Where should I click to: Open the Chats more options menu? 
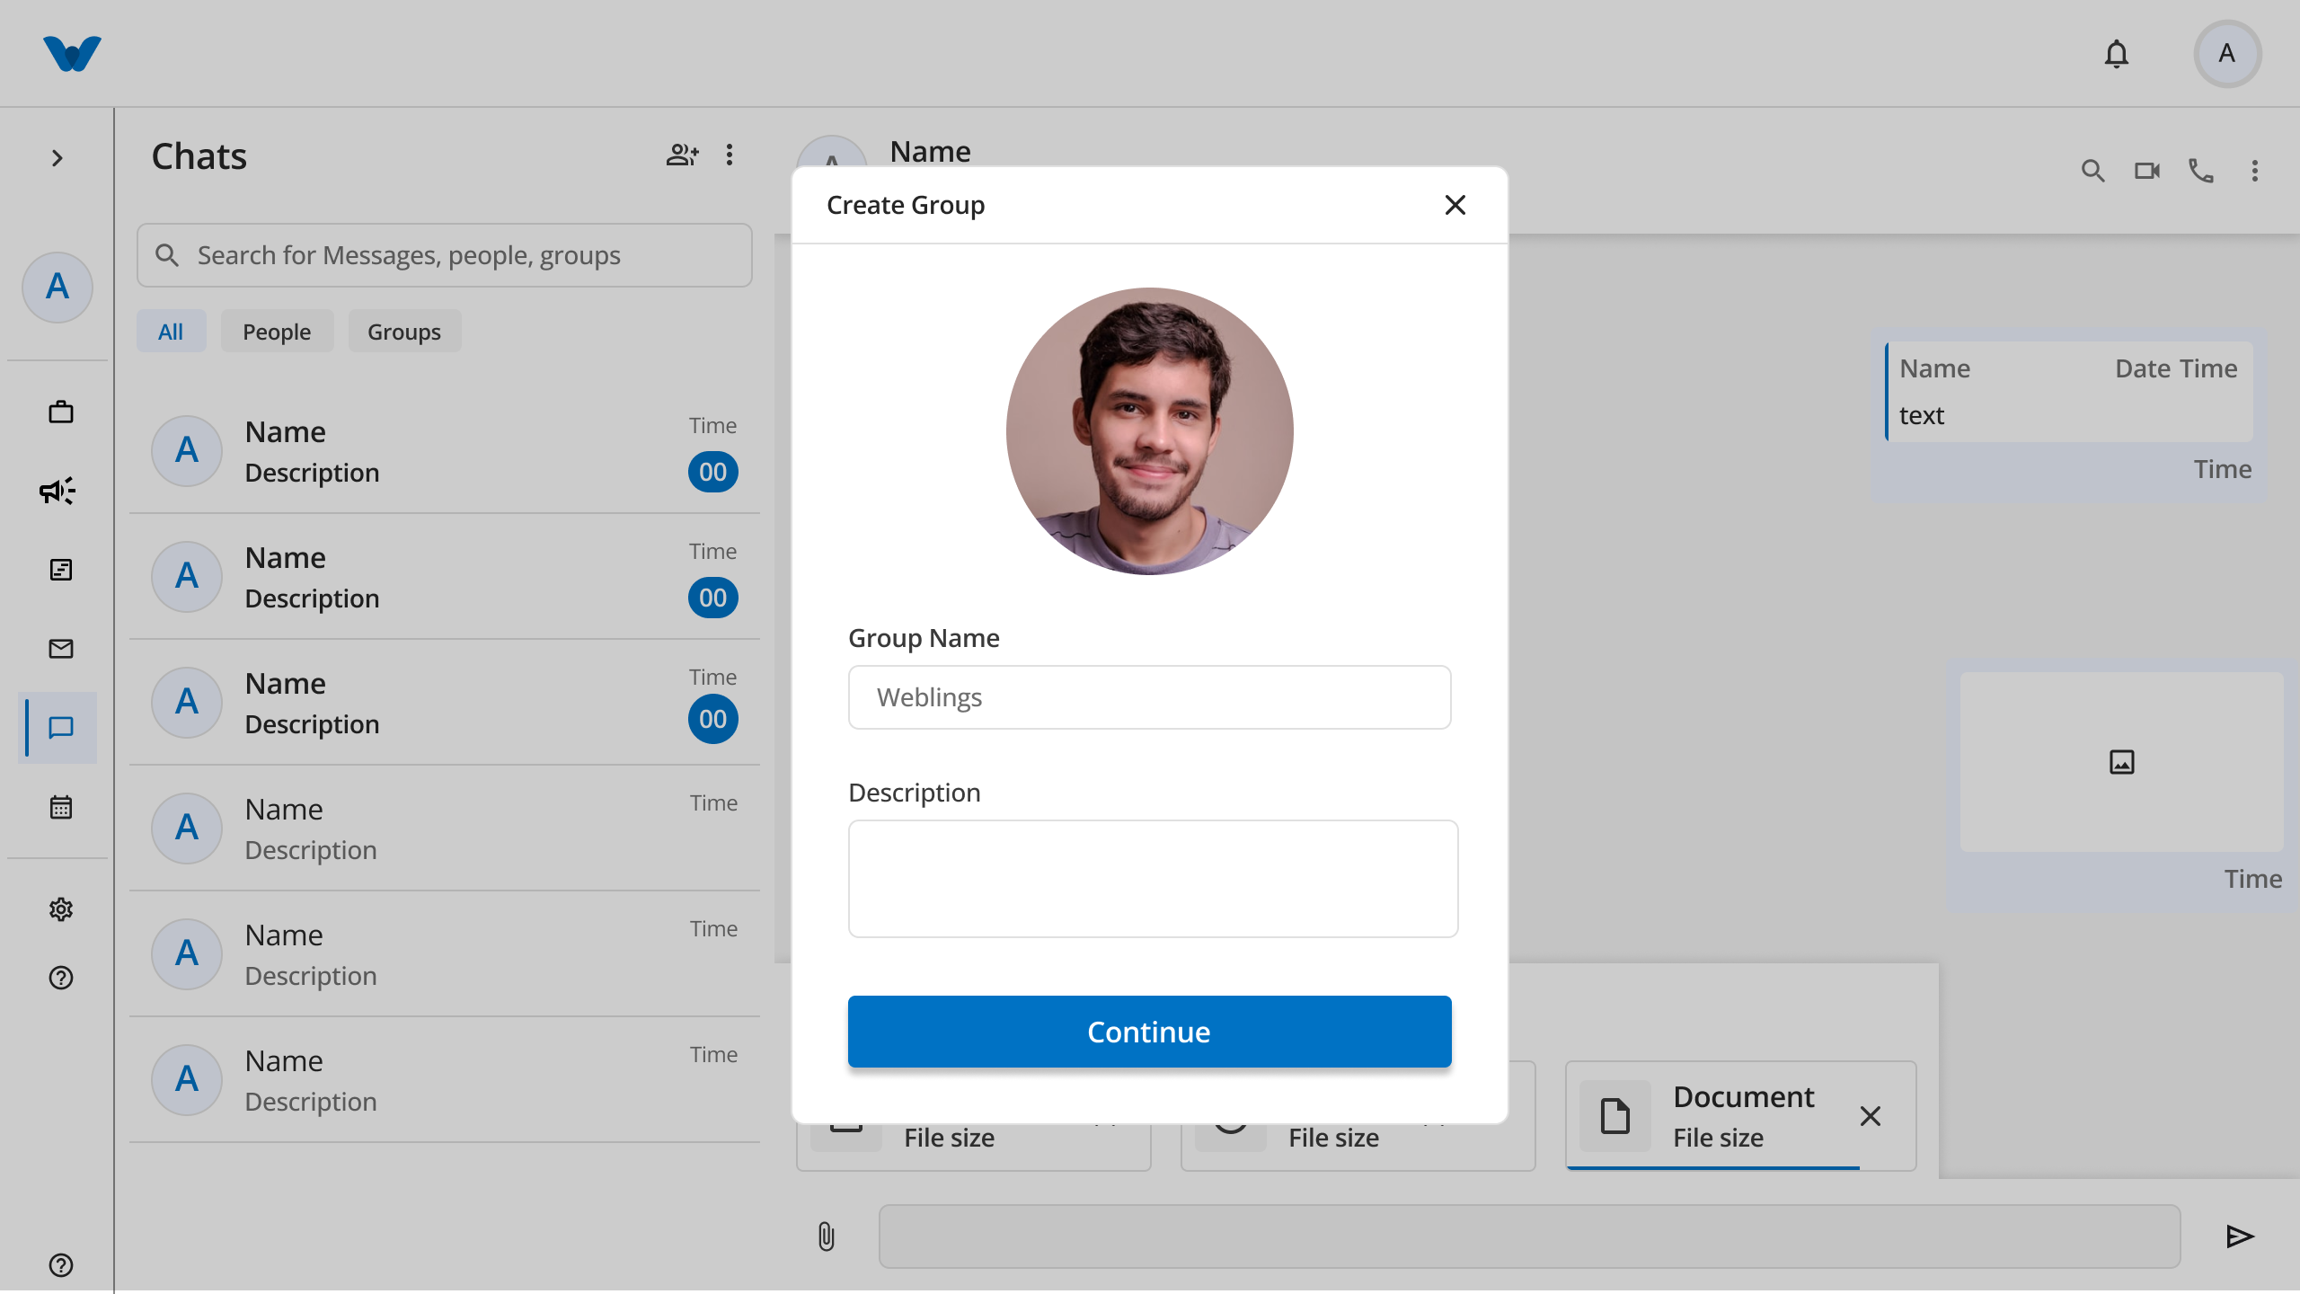pos(730,155)
